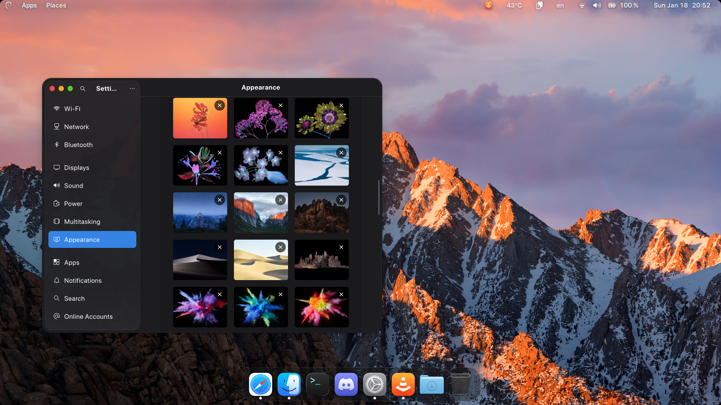Image resolution: width=721 pixels, height=405 pixels.
Task: Open the Apps menu in top bar
Action: click(x=29, y=5)
